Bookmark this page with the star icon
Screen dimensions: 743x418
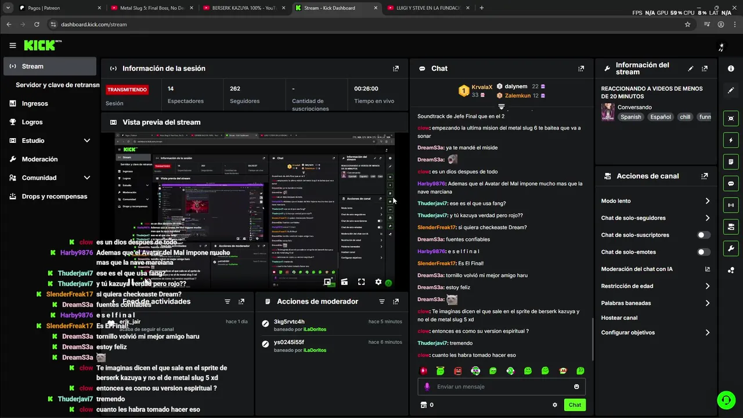tap(688, 24)
